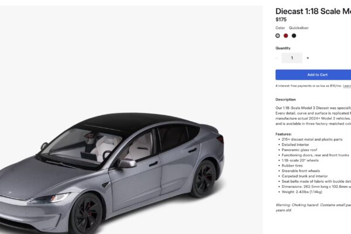This screenshot has width=351, height=234.
Task: Click the Diecast 1:18 Scale product title
Action: (x=313, y=11)
